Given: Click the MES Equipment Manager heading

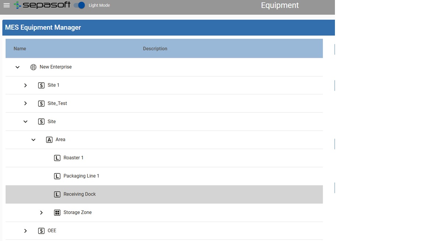Looking at the screenshot, I should point(43,28).
